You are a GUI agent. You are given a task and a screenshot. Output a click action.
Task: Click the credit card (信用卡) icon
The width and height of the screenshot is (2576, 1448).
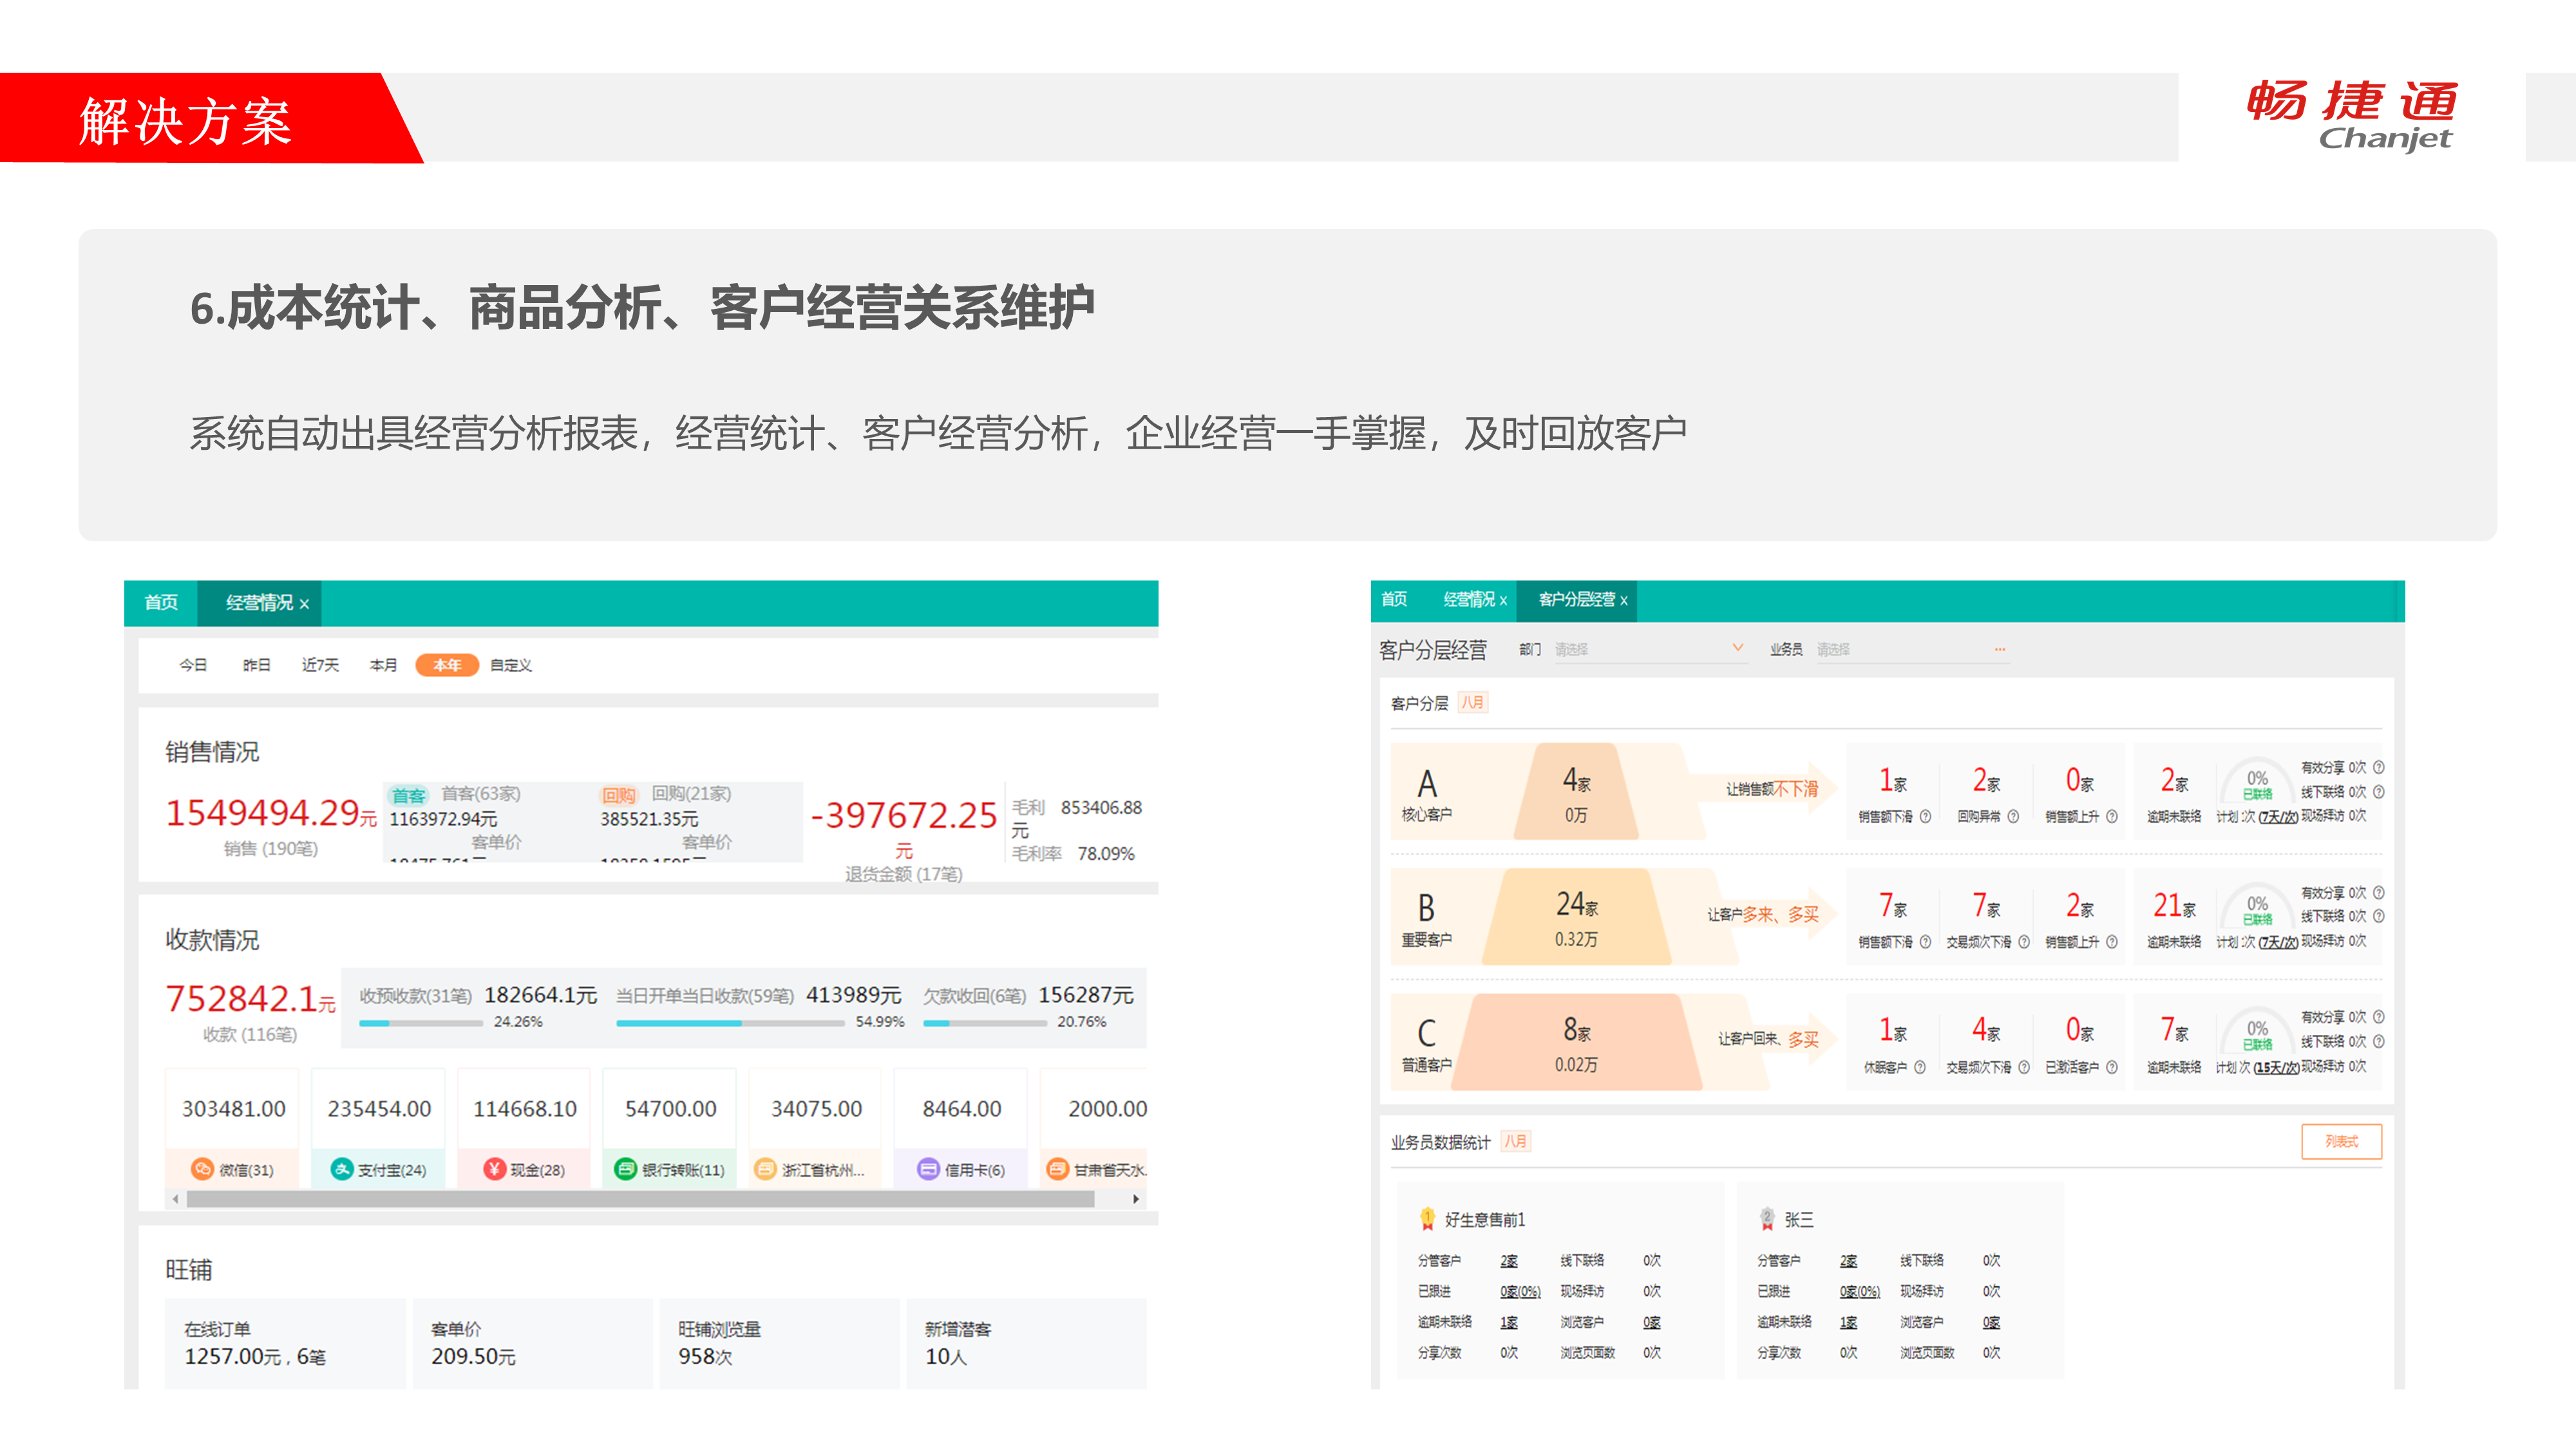click(x=928, y=1168)
